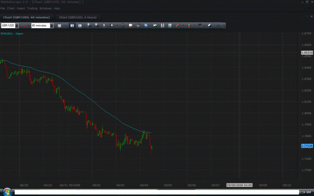Open the Help menu
Screen dimensions: 314x196
(57, 9)
